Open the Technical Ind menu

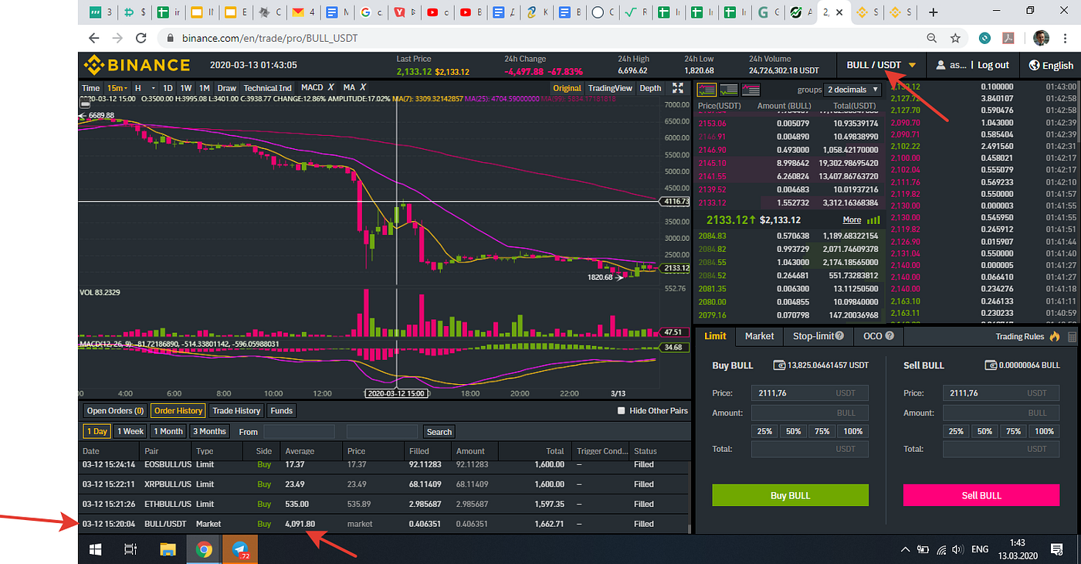click(268, 88)
